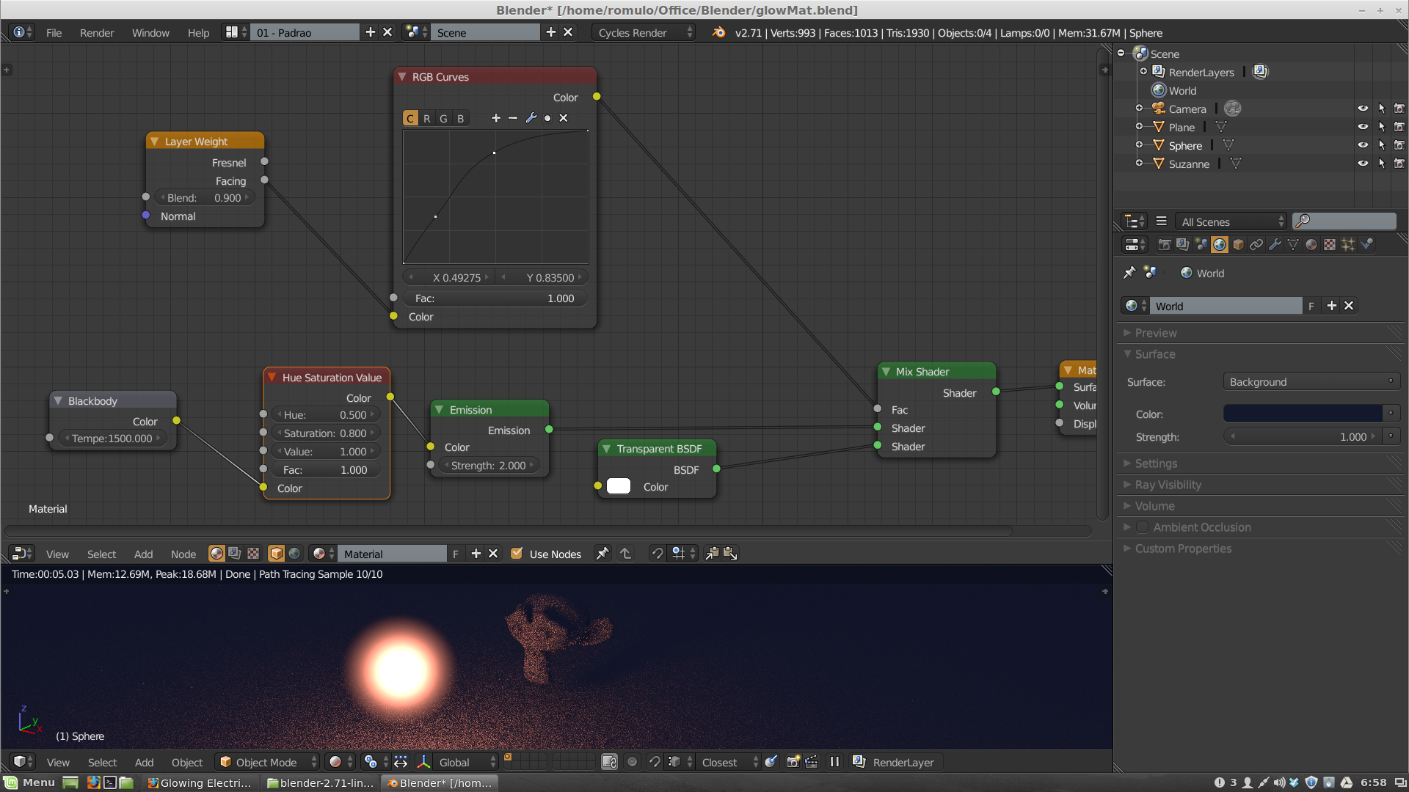The height and width of the screenshot is (792, 1409).
Task: Open Object properties cube tab
Action: tap(1238, 245)
